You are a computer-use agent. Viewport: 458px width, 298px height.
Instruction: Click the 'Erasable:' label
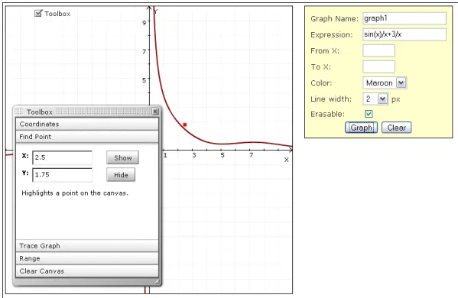click(x=328, y=114)
